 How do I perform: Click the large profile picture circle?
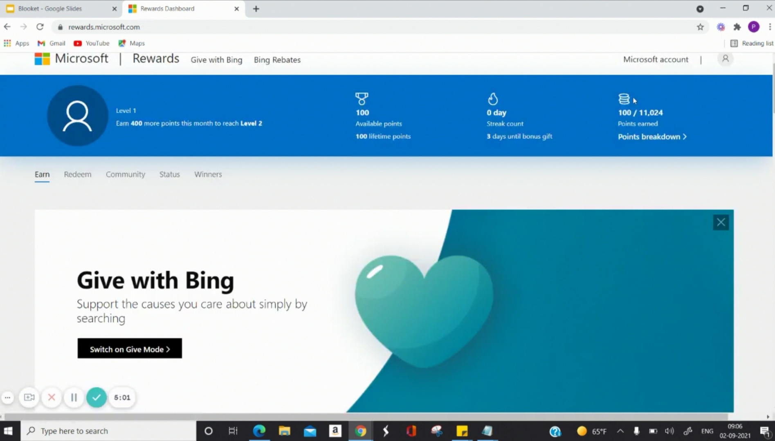(x=78, y=116)
